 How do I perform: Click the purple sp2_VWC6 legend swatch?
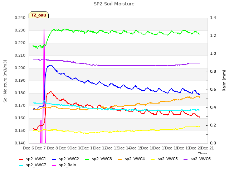click(x=186, y=159)
